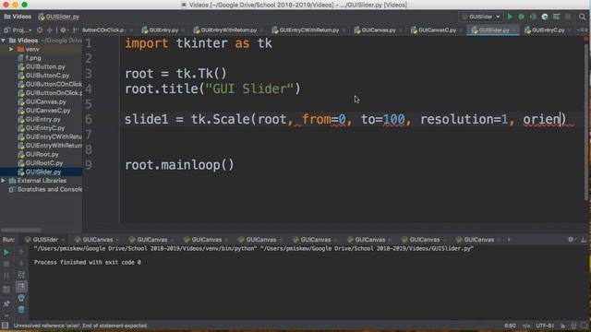The width and height of the screenshot is (591, 332).
Task: Switch to GUICanvasC.py editor tab
Action: click(x=437, y=30)
